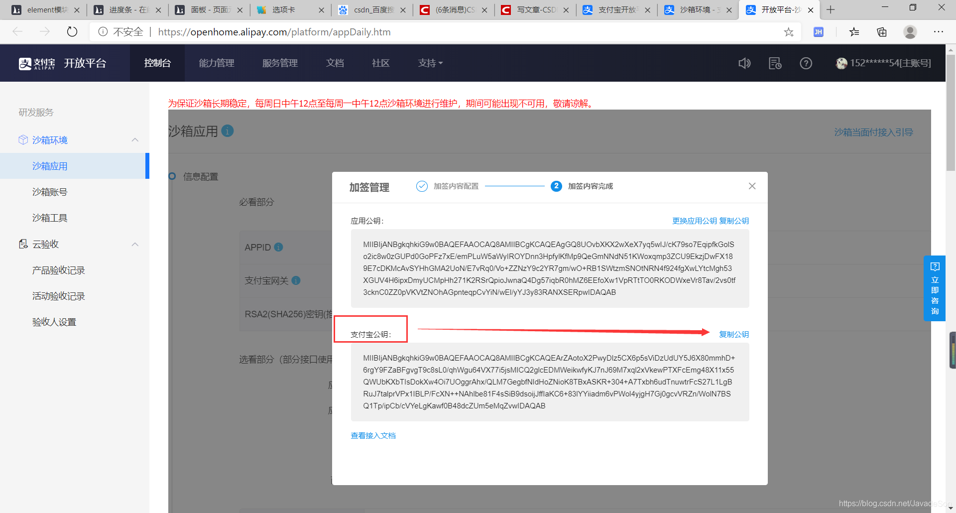Select 产品验收记录 in sidebar
Screen dimensions: 956x513
[59, 270]
